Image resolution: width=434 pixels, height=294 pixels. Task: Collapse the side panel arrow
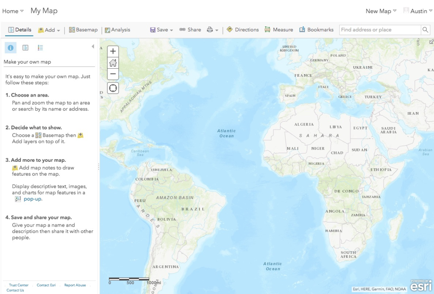93,47
